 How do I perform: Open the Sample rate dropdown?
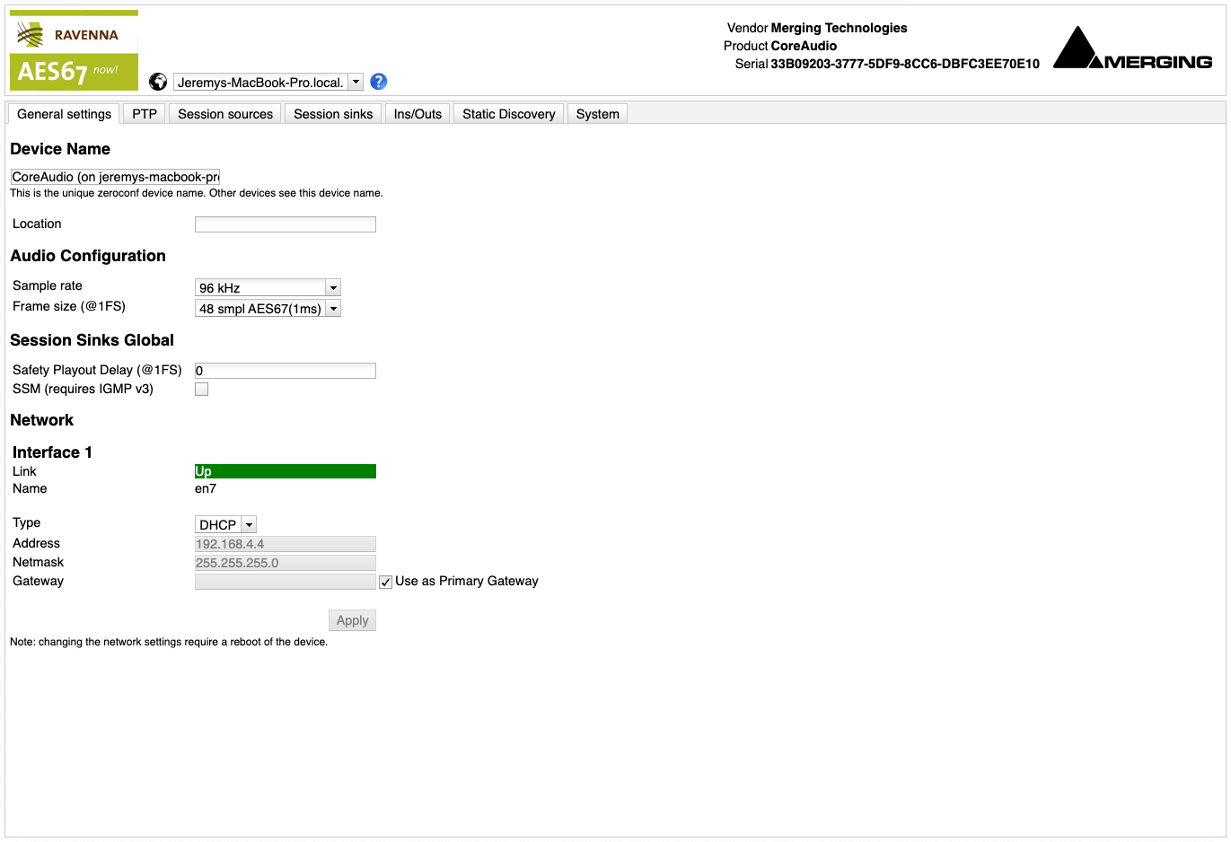click(268, 288)
